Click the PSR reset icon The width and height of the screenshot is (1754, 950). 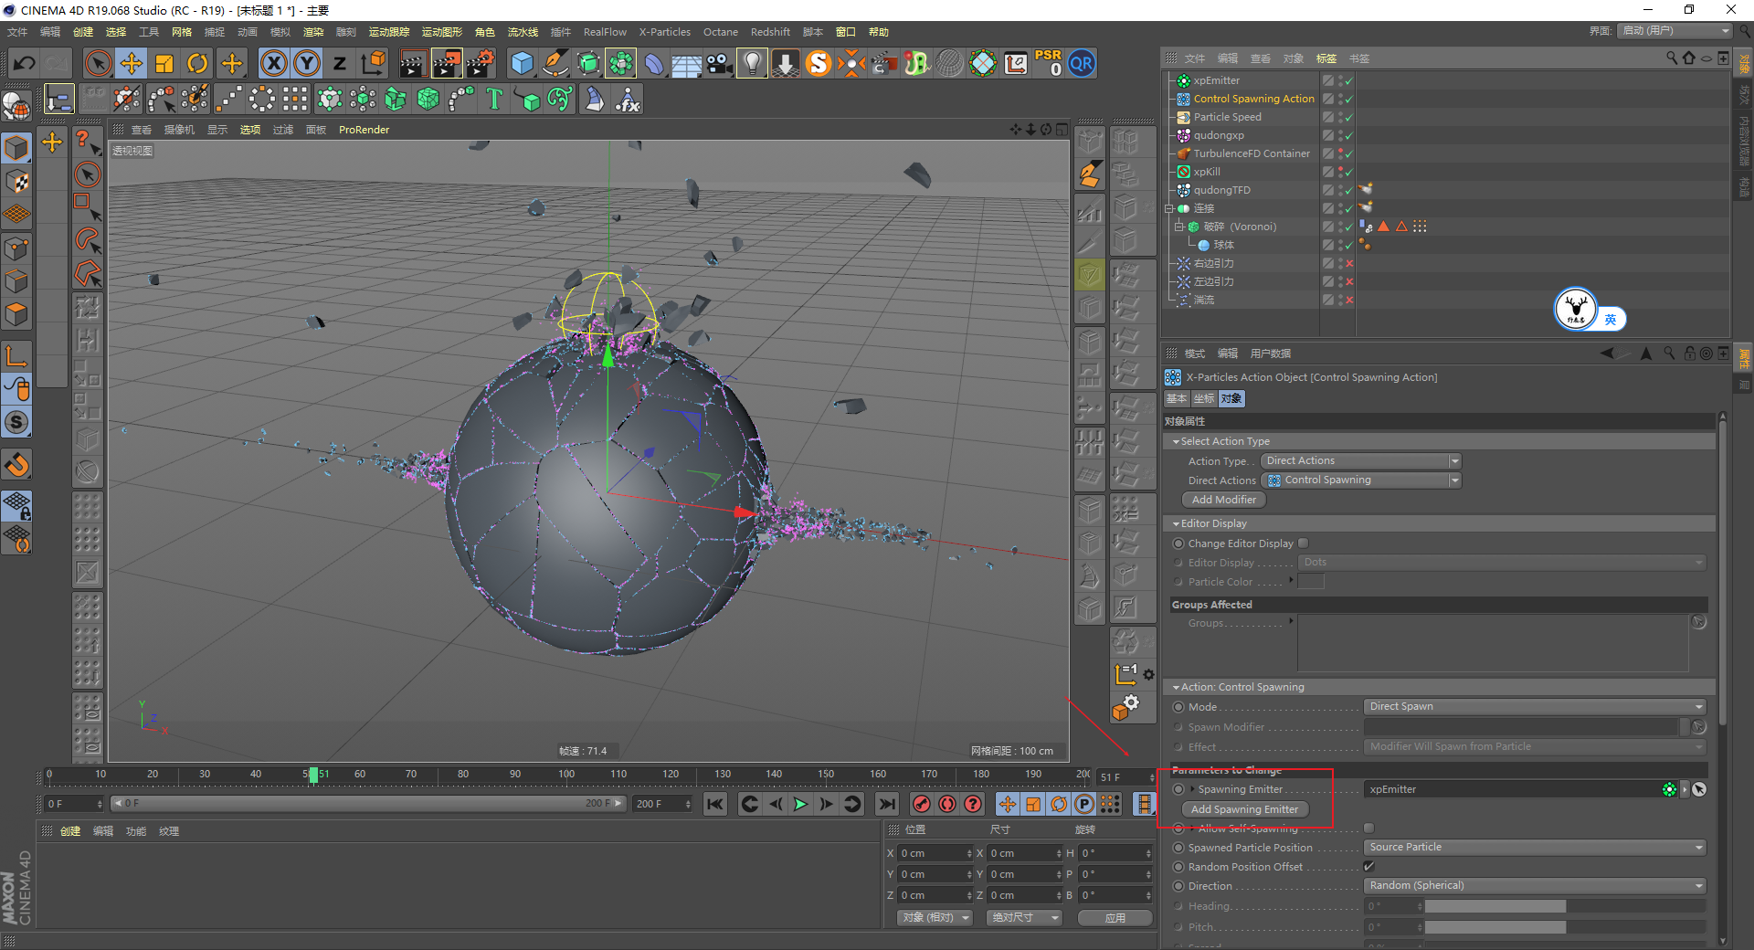1049,63
